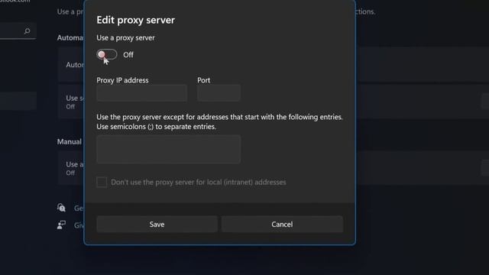
Task: Select the manual Use a proxy row behind dialog
Action: pyautogui.click(x=71, y=168)
